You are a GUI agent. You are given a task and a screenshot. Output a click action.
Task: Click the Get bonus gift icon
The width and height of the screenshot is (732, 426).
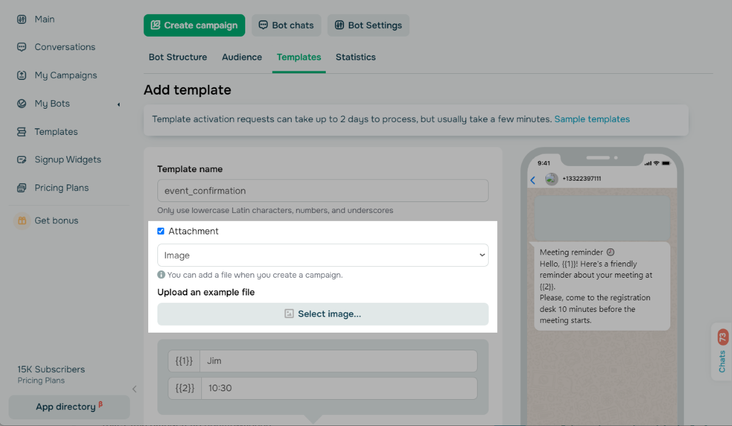tap(22, 221)
